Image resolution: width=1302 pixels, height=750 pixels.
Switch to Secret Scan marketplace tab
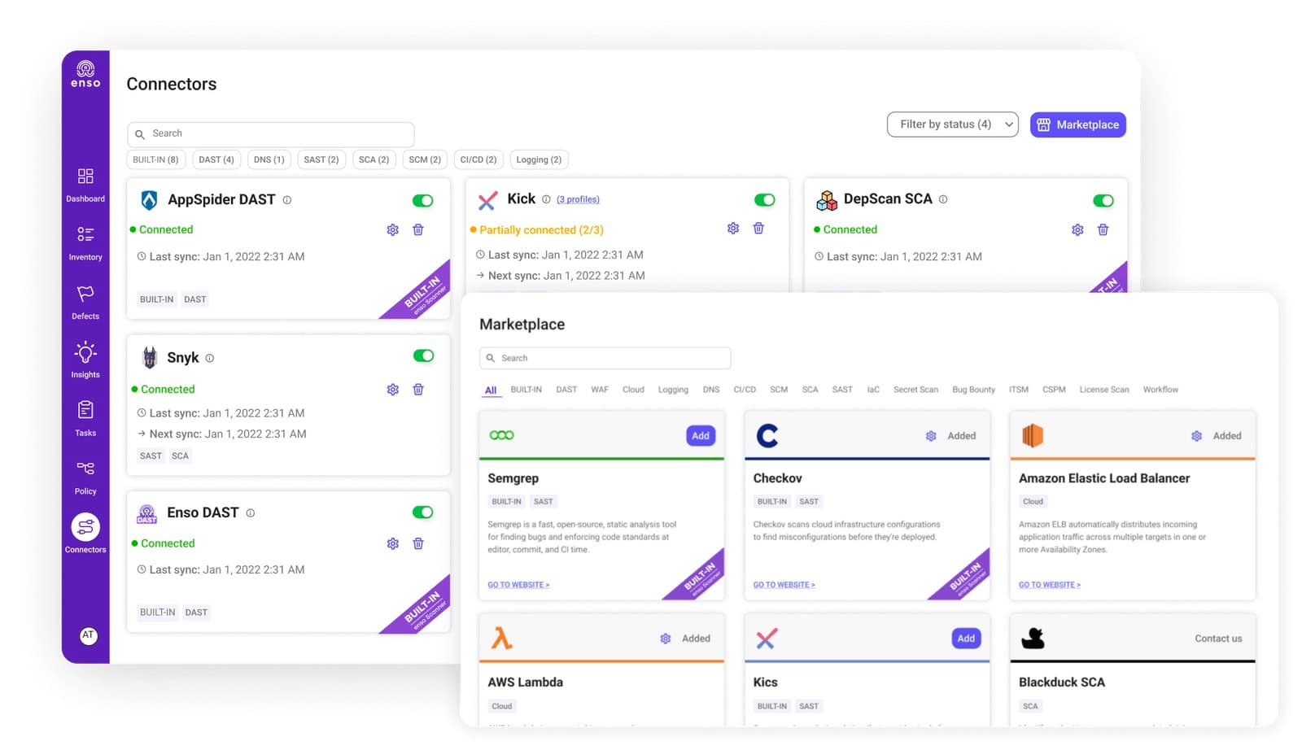click(x=915, y=390)
